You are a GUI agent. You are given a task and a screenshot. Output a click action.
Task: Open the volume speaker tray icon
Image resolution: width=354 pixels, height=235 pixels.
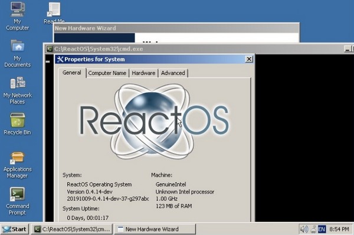point(304,229)
